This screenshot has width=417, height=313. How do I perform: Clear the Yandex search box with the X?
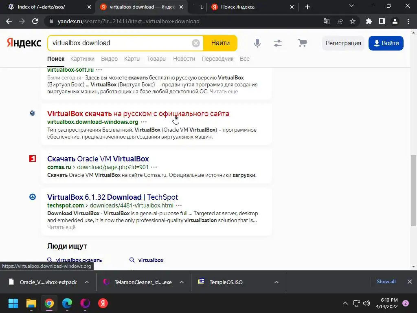(x=196, y=43)
